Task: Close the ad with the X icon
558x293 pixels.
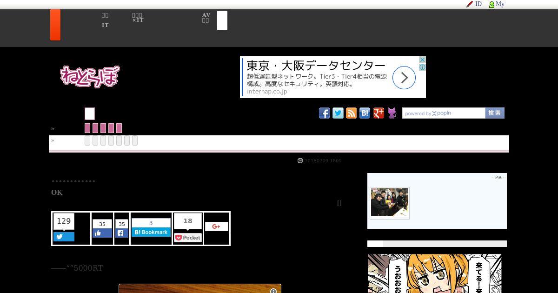Action: 422,60
